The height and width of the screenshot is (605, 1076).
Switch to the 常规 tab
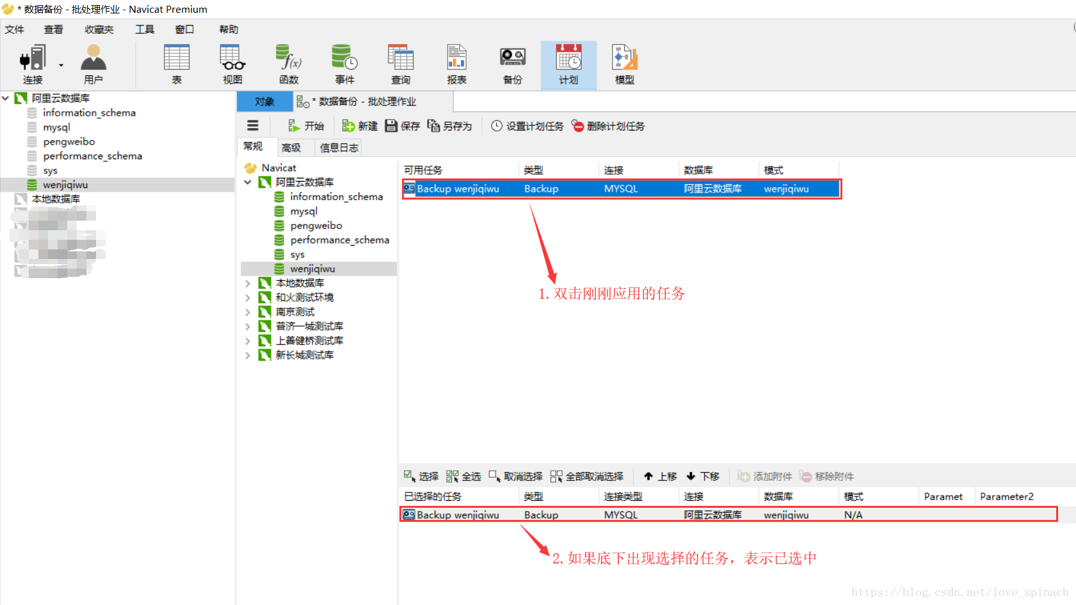253,146
